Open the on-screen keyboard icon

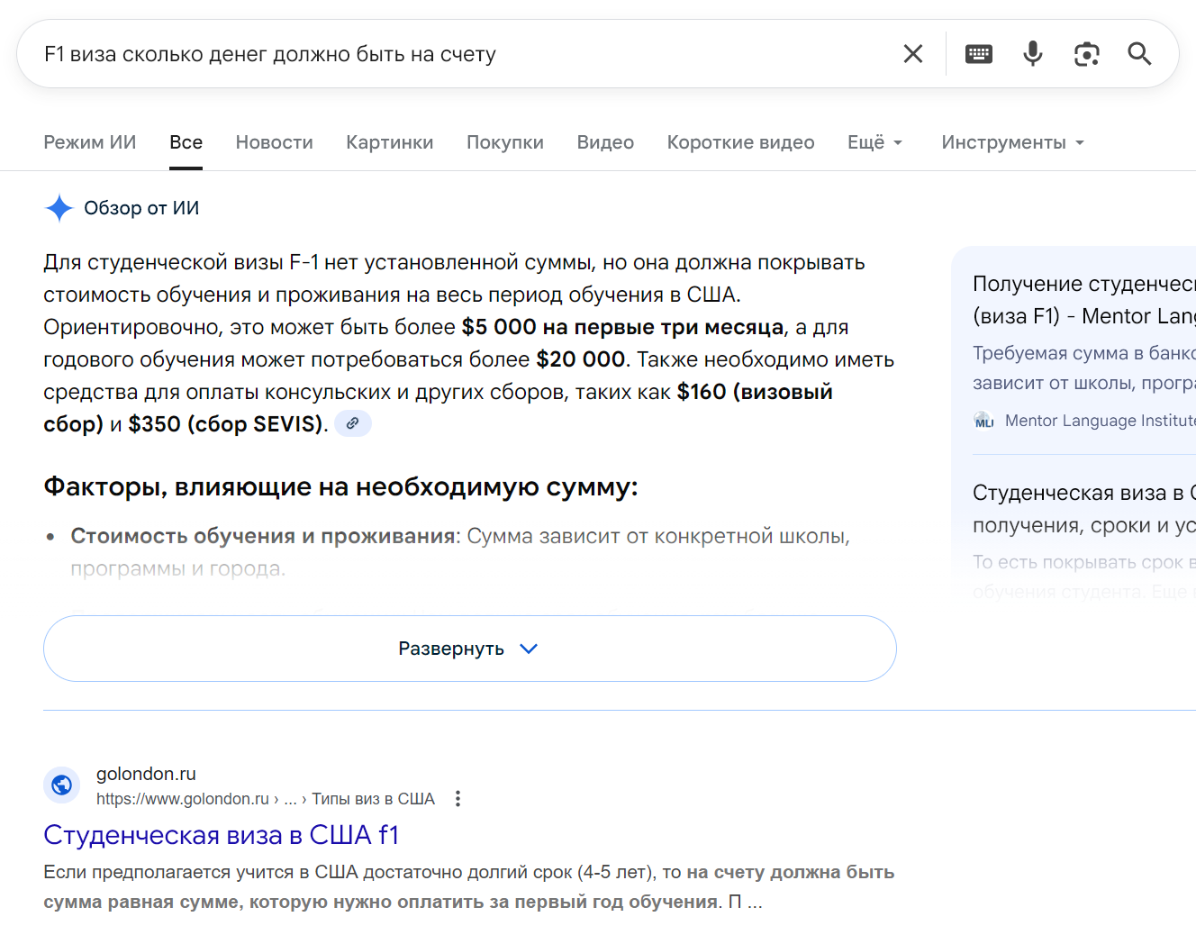click(979, 54)
